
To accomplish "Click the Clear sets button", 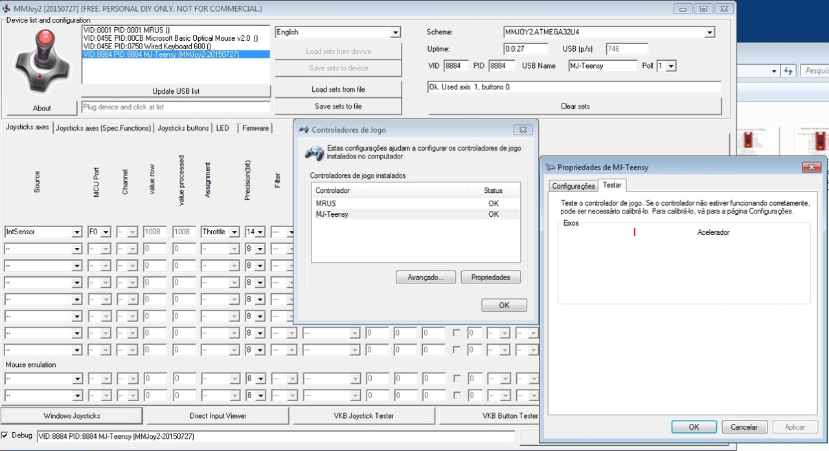I will coord(574,106).
